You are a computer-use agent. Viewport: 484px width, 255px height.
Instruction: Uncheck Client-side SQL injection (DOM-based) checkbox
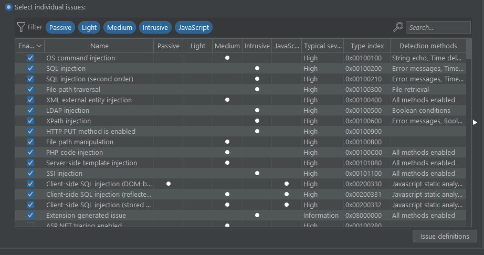[30, 184]
